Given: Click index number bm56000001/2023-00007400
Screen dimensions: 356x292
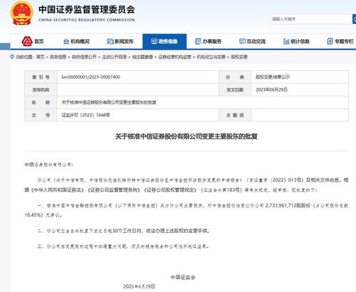Looking at the screenshot, I should click(91, 77).
